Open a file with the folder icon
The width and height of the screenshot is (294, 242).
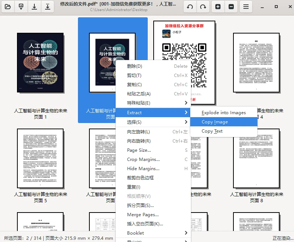point(8,7)
